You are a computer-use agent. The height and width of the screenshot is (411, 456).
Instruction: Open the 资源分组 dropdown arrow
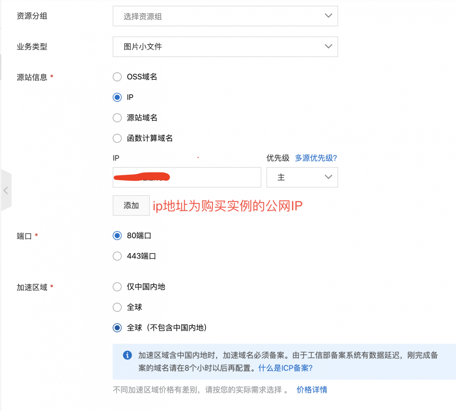point(328,16)
